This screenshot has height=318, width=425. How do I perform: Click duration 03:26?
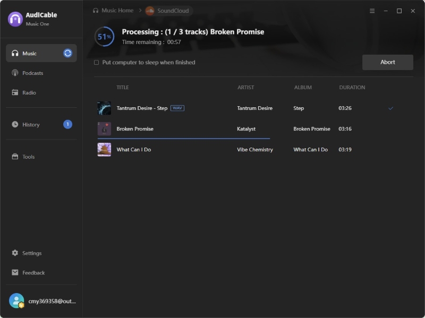tap(345, 108)
